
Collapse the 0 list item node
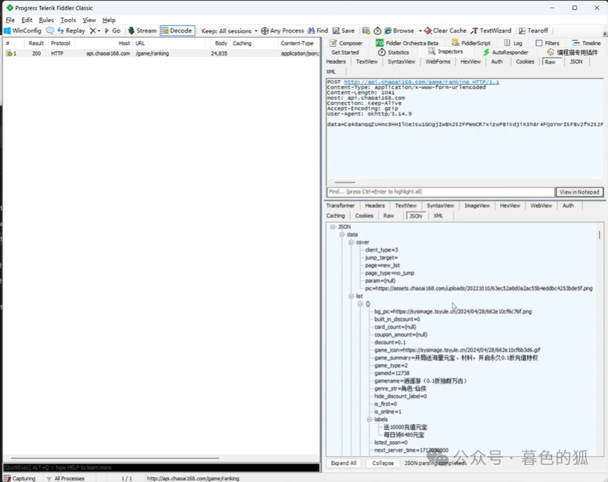360,304
